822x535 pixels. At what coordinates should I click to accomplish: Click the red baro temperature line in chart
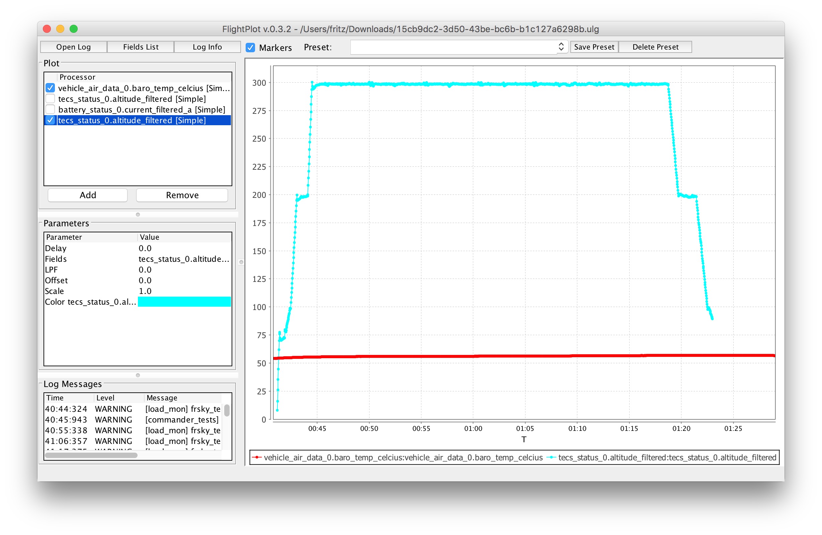click(523, 356)
